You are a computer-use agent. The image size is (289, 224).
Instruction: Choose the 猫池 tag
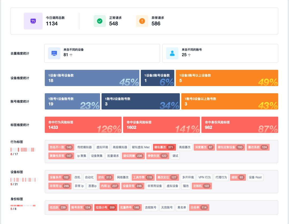coord(186,186)
